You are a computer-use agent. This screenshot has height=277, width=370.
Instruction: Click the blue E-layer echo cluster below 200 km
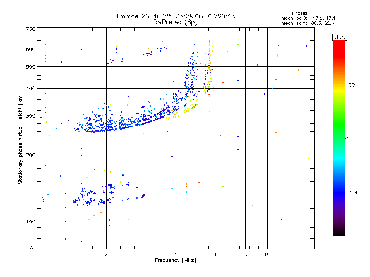pyautogui.click(x=94, y=195)
